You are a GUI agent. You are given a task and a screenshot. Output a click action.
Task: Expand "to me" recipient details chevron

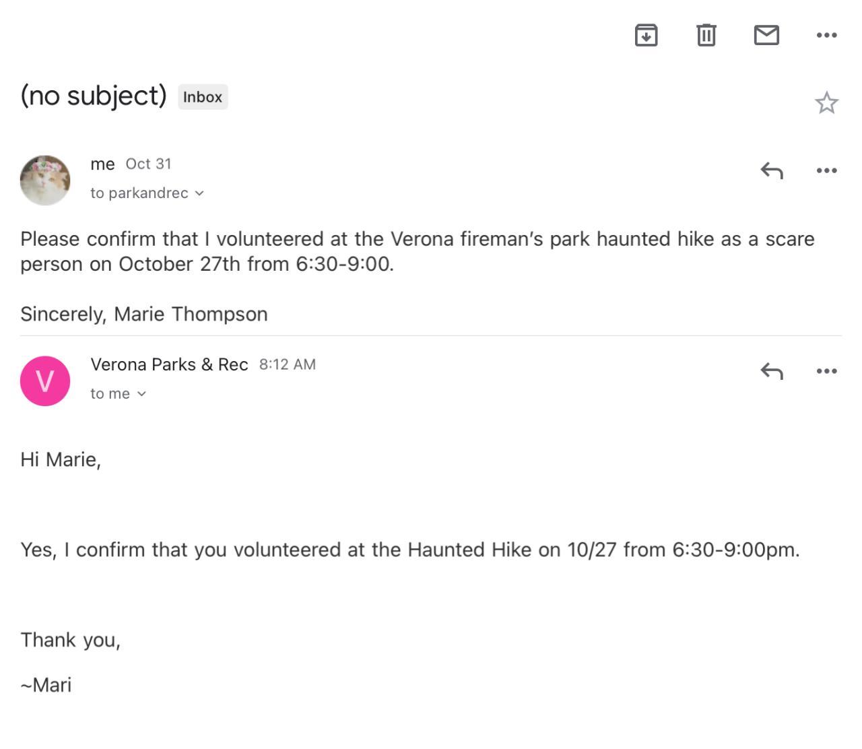tap(141, 394)
